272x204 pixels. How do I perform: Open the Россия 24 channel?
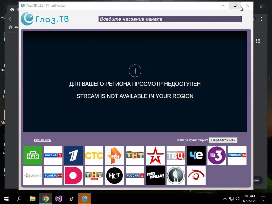(237, 155)
